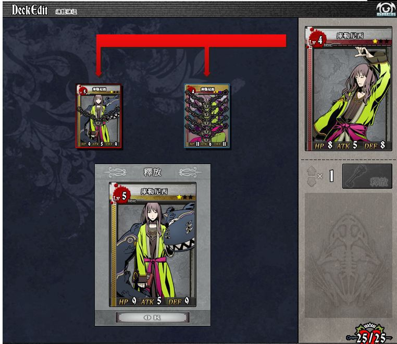
Task: Click the Lv 4 card preview artwork
Action: click(x=350, y=94)
